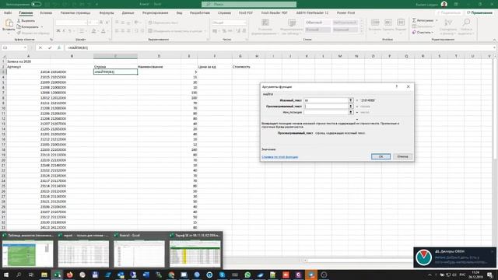
Task: Open the font name combo box
Action: click(71, 23)
